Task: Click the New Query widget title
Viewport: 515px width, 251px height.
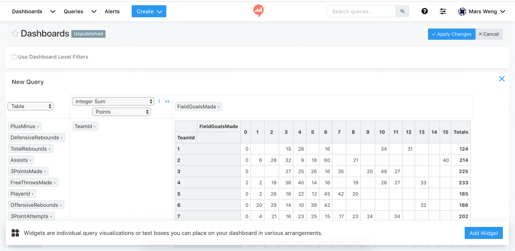Action: 28,82
